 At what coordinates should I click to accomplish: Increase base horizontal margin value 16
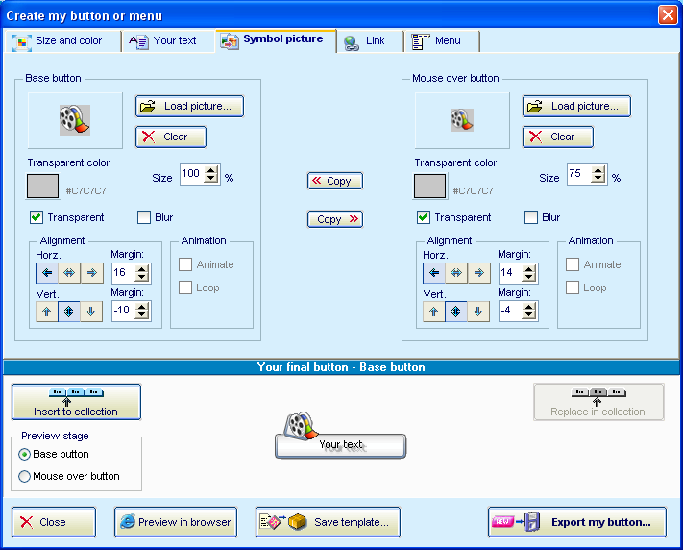pyautogui.click(x=142, y=269)
